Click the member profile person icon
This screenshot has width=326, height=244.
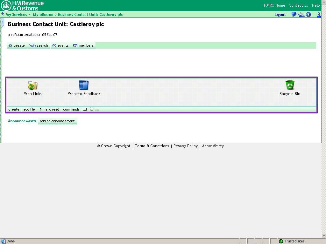(319, 15)
